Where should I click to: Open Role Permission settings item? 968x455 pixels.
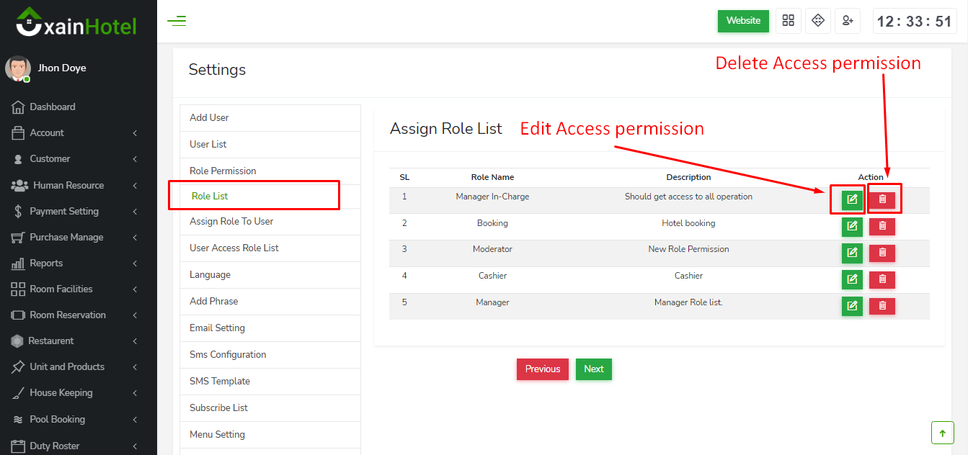(223, 171)
